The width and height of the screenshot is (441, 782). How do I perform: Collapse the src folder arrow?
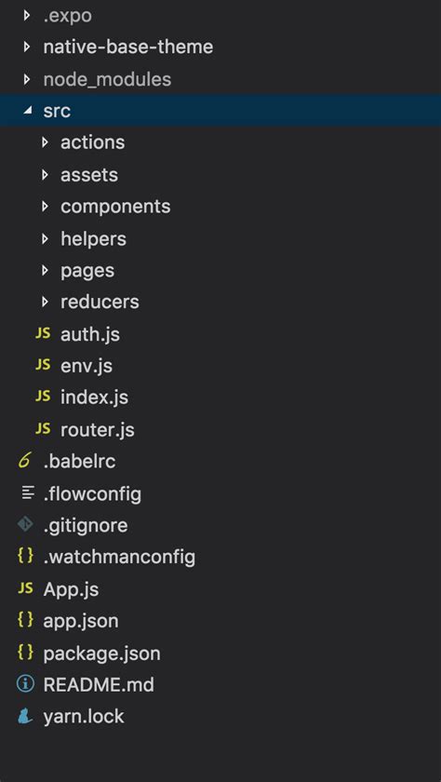(x=27, y=111)
